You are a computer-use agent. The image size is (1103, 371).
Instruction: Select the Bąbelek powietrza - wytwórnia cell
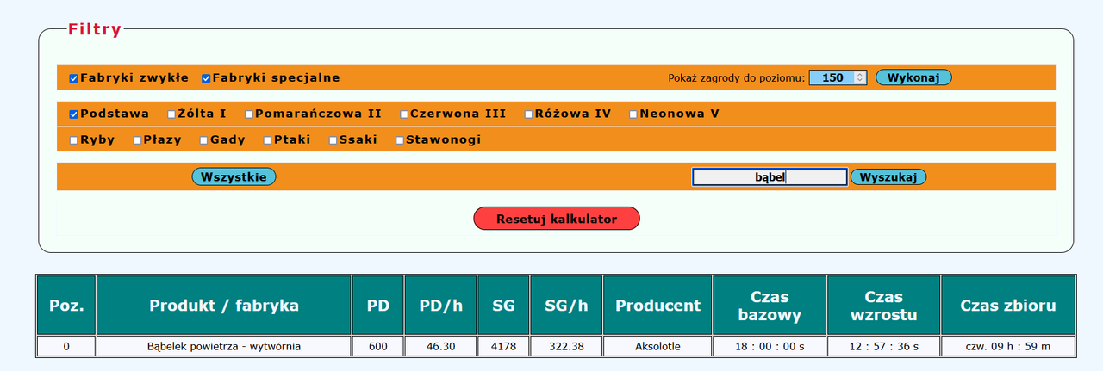pos(224,346)
